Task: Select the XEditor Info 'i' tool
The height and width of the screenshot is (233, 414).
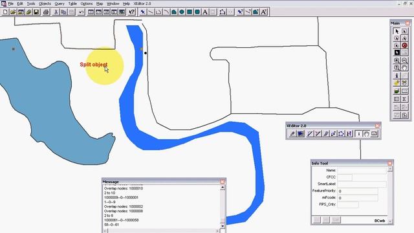Action: click(x=358, y=134)
